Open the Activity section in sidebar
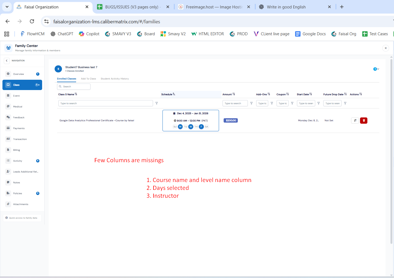Viewport: 394px width, 278px height. 22,161
